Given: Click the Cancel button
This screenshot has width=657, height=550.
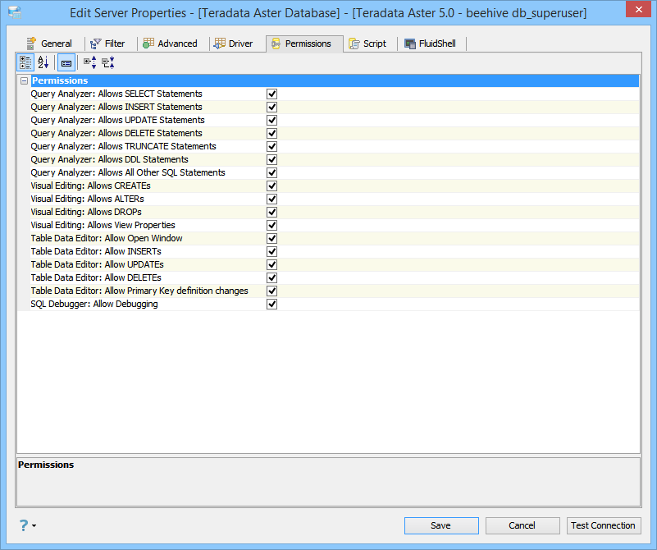Looking at the screenshot, I should click(522, 525).
